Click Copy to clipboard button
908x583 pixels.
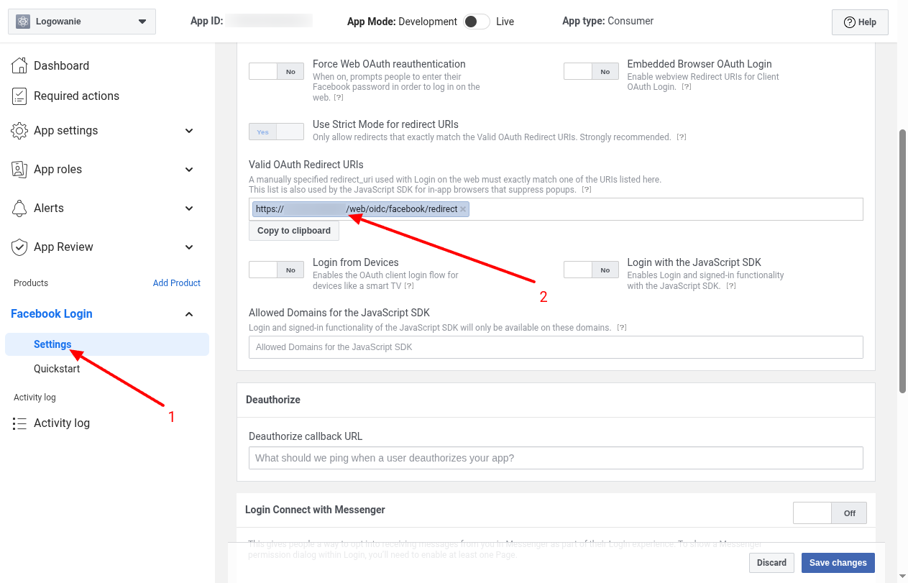(x=294, y=231)
